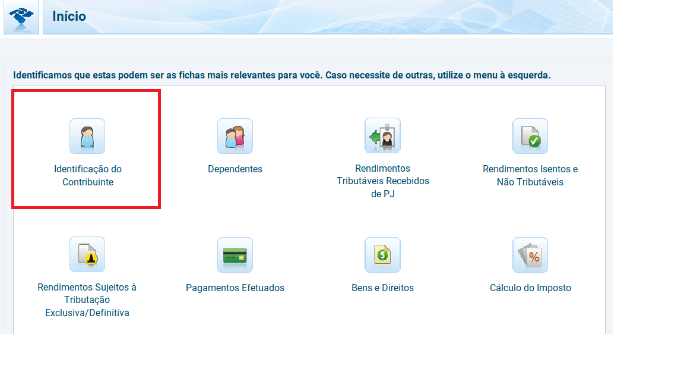Screen dimensions: 684x385
Task: Click the "Pagamentos Efetuados" text label
Action: coord(235,288)
